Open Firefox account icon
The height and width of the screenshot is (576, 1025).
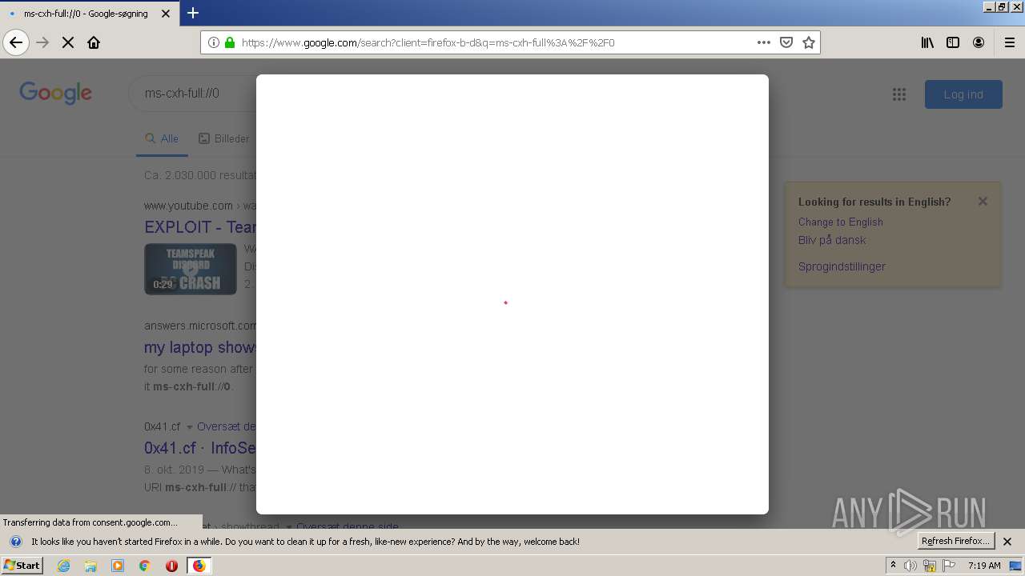[979, 42]
